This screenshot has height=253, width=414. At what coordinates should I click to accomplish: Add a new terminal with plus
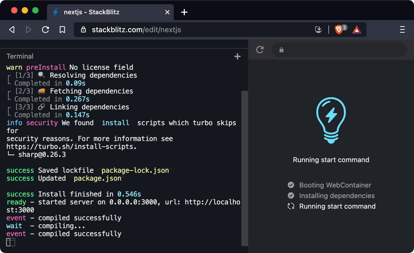[237, 56]
